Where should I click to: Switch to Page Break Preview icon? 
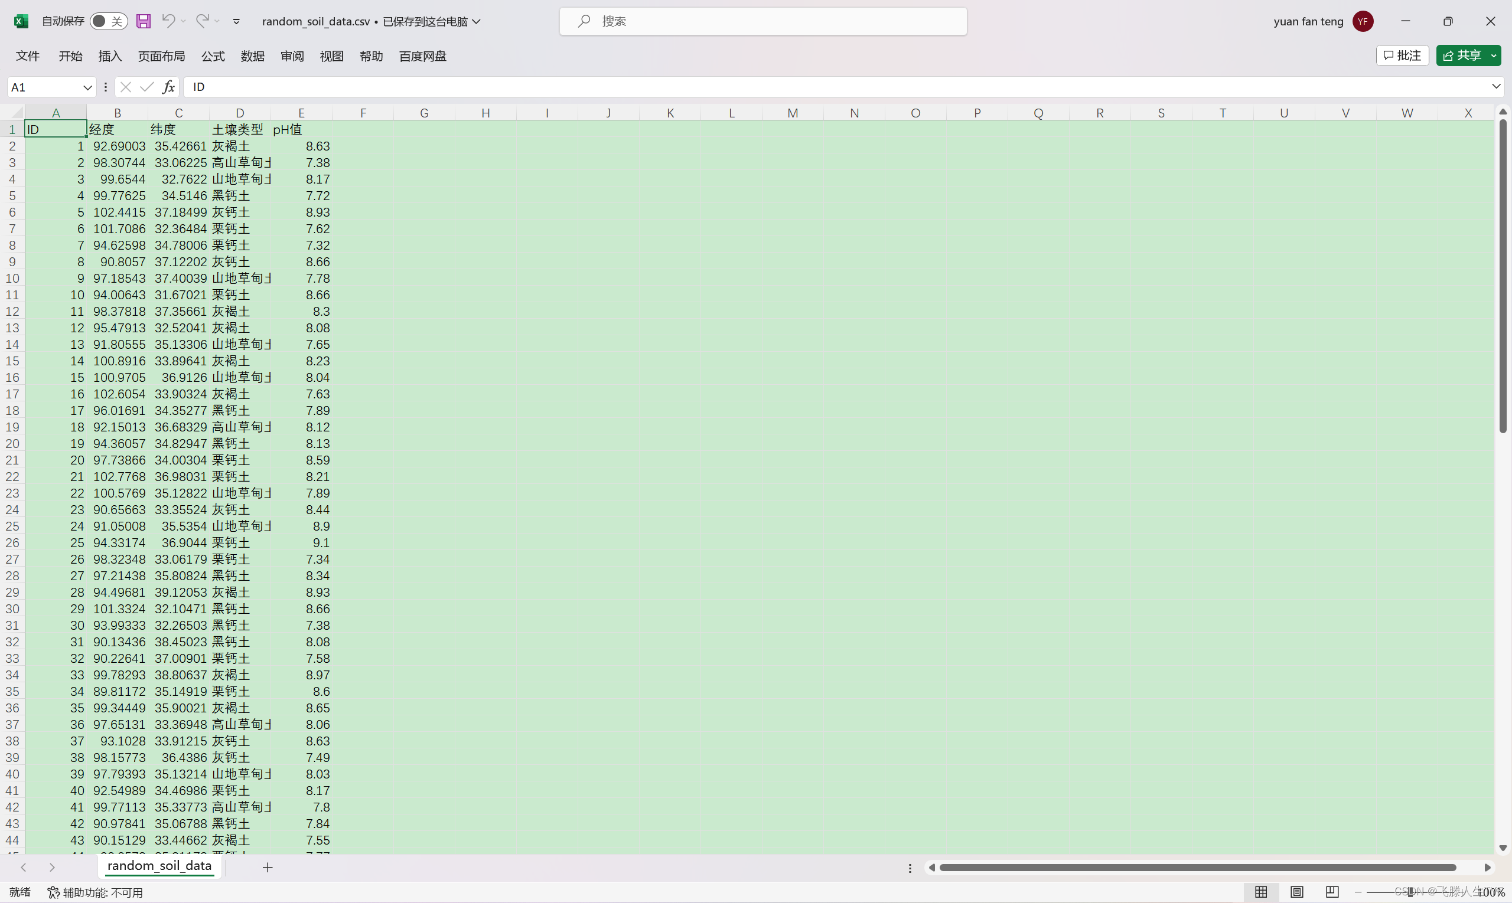click(1332, 892)
